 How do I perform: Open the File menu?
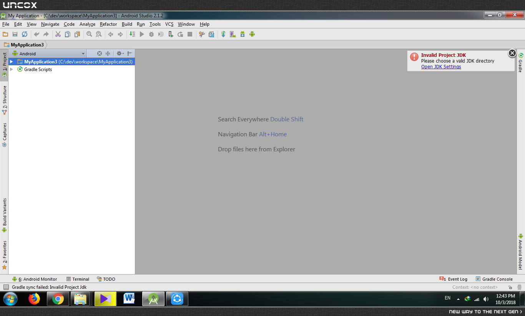[x=6, y=24]
